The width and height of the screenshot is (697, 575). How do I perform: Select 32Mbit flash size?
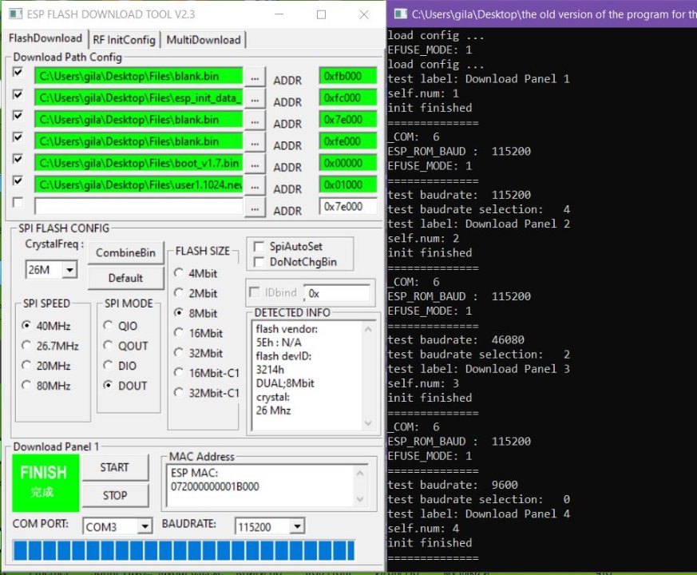coord(198,354)
